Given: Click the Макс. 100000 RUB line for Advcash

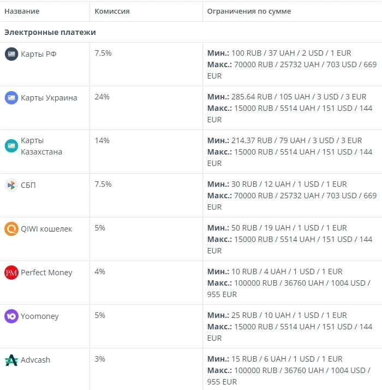Looking at the screenshot, I should click(289, 376).
